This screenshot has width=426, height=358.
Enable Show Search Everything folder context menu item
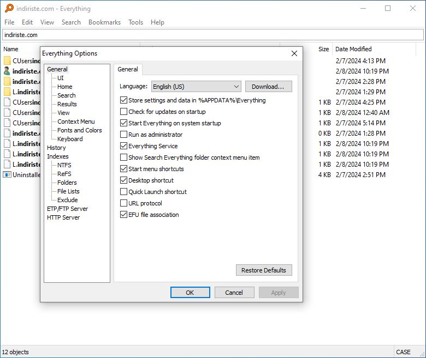(x=123, y=157)
